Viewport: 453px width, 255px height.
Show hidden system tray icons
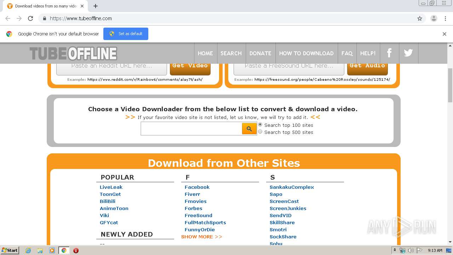[x=395, y=250]
